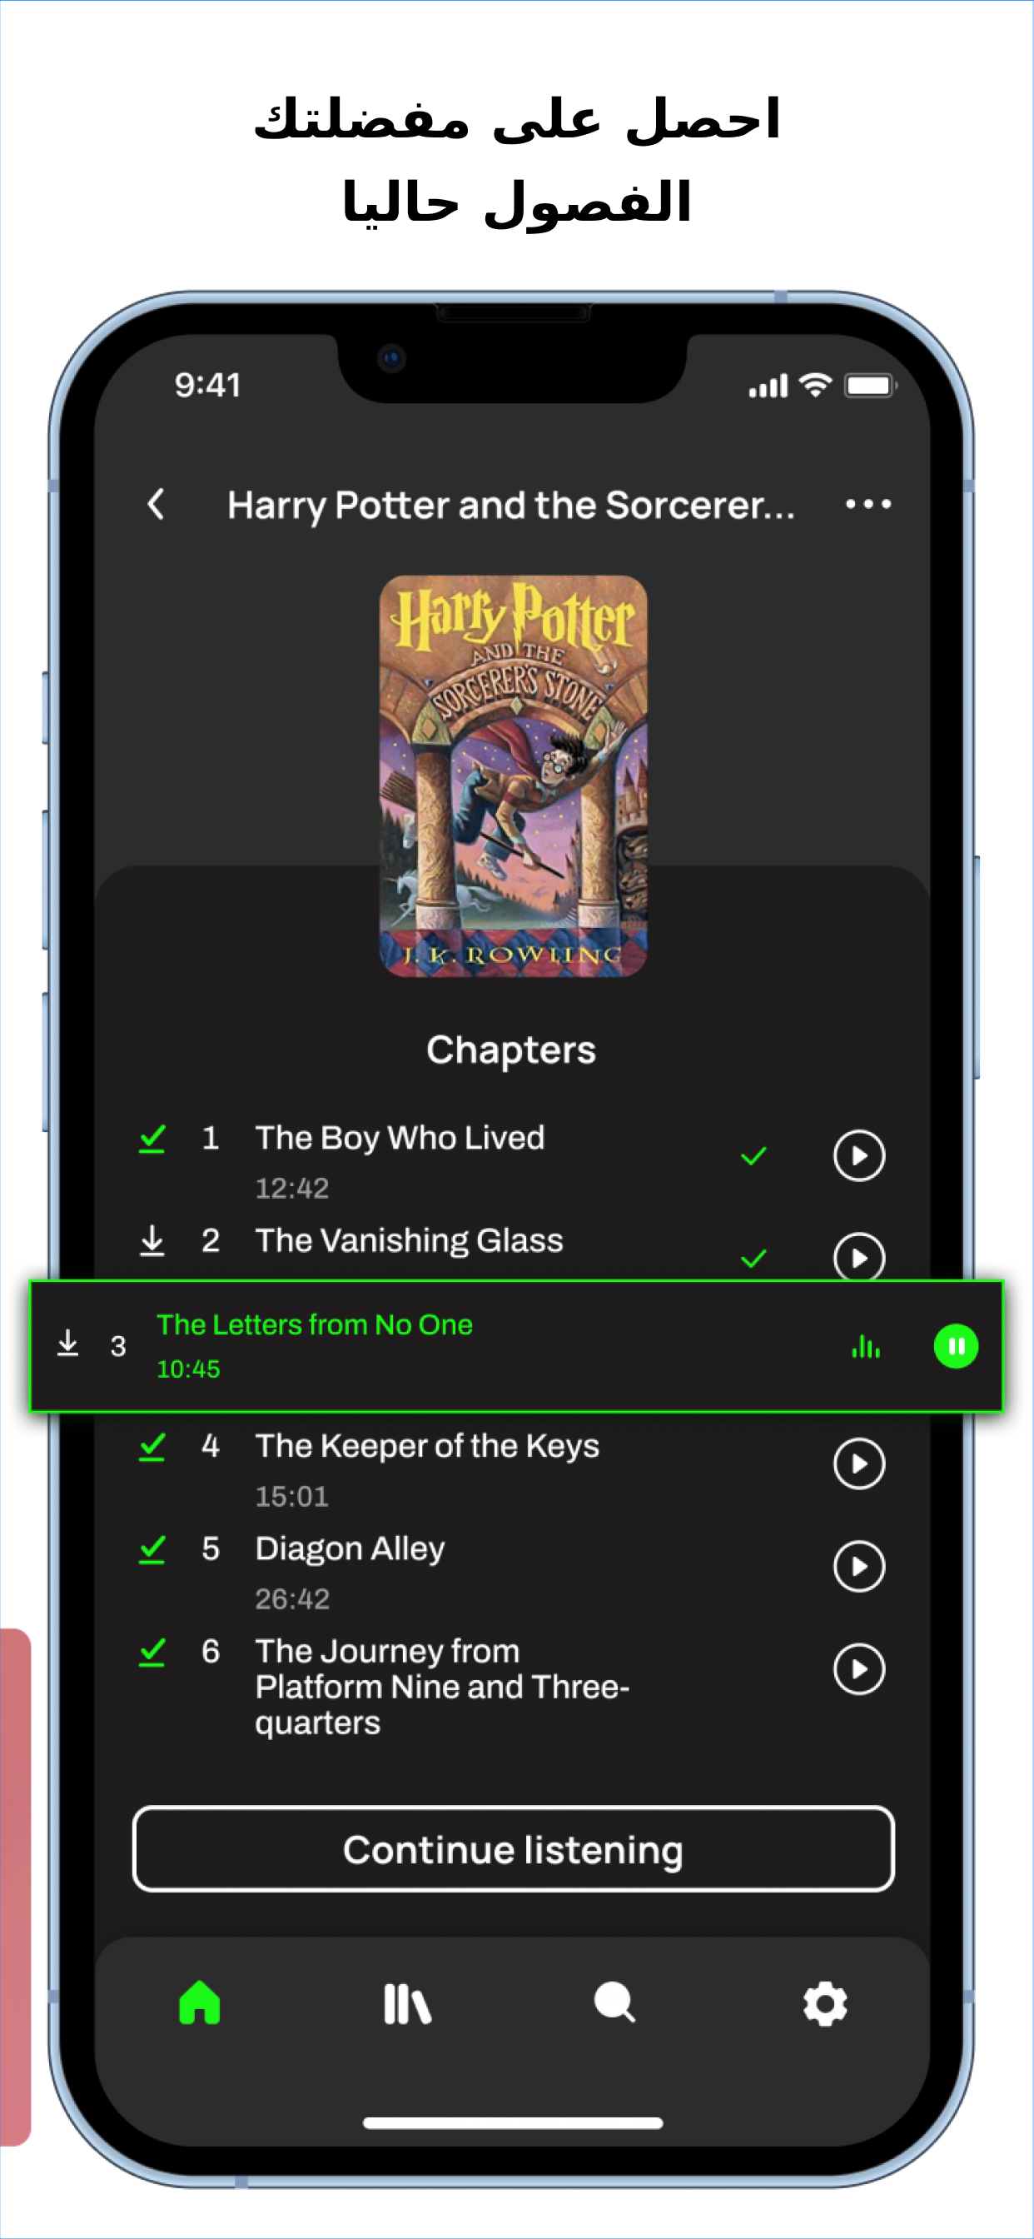Open the Home tab
The height and width of the screenshot is (2239, 1034).
pos(200,2002)
